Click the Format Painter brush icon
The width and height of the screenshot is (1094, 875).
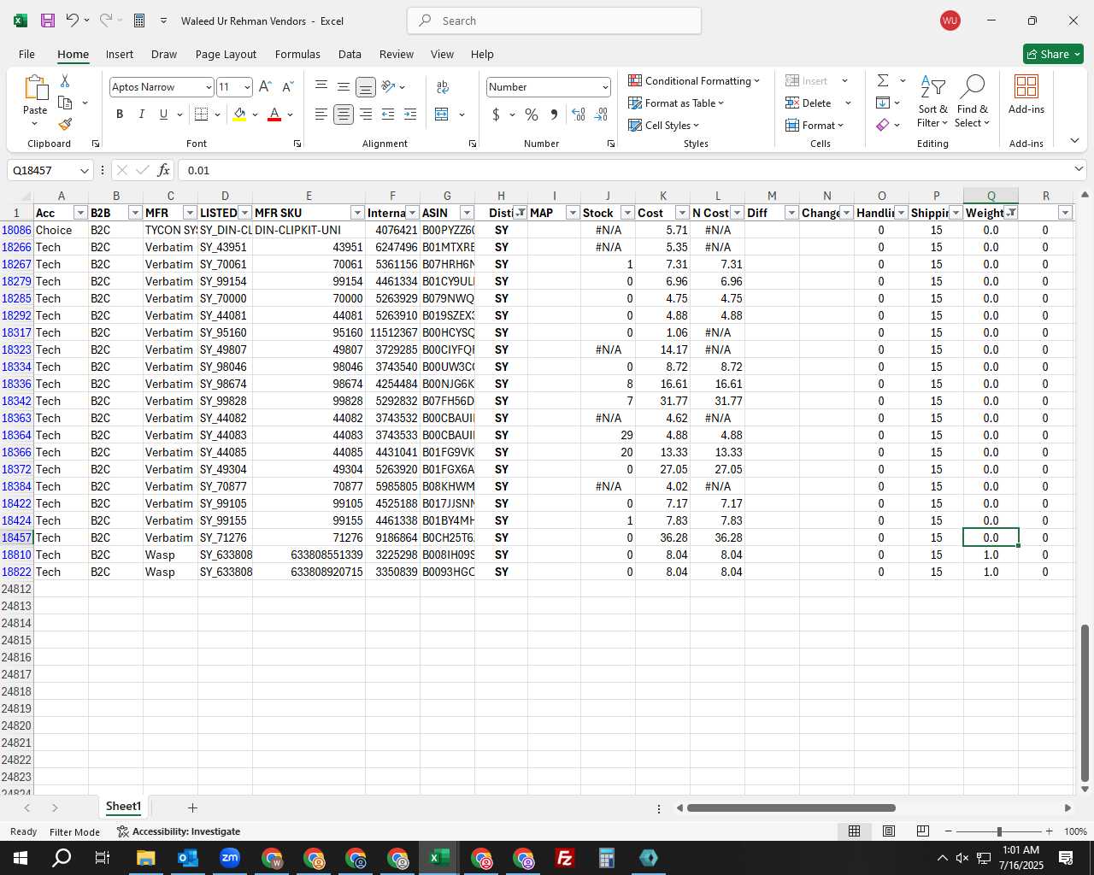pyautogui.click(x=65, y=125)
